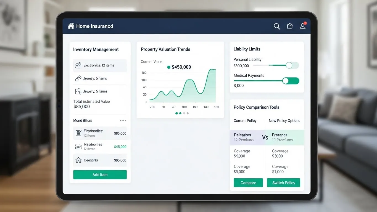Expand the $45,000 inventory row
The width and height of the screenshot is (377, 212).
click(100, 147)
